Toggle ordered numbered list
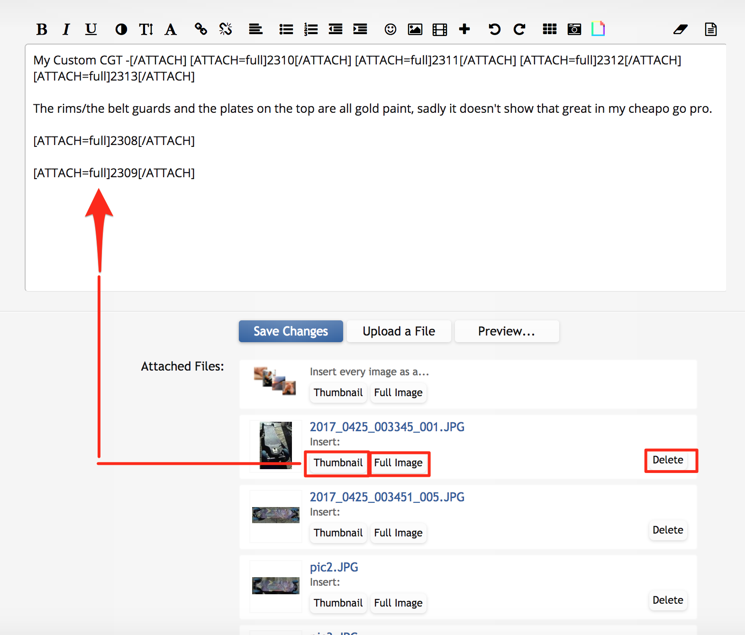745x635 pixels. [x=311, y=29]
